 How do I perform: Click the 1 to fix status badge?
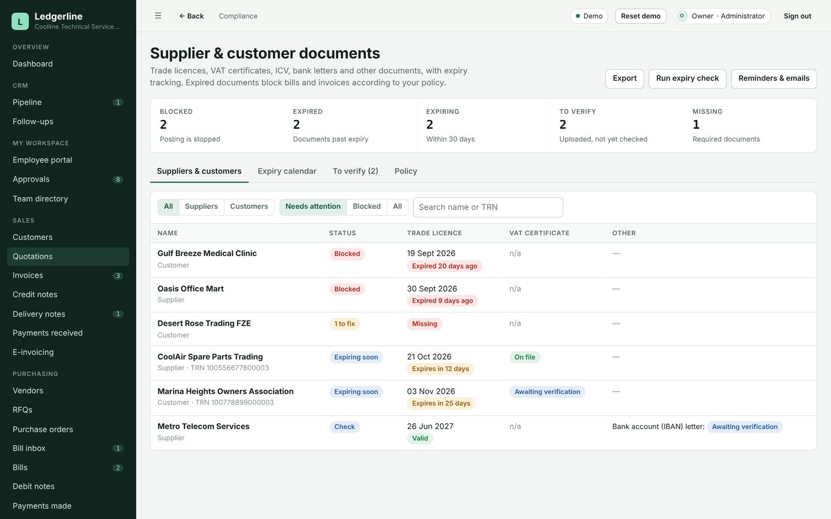345,324
